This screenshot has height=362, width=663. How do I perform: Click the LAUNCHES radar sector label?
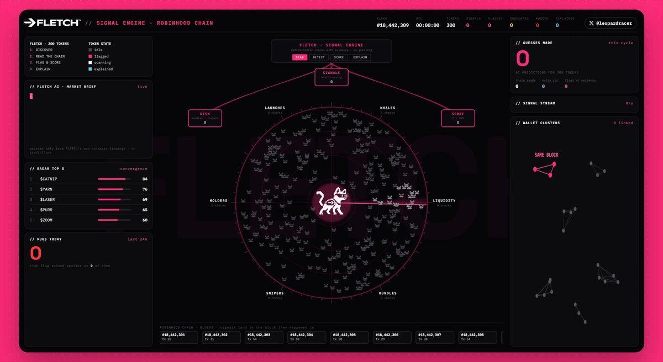pos(275,108)
